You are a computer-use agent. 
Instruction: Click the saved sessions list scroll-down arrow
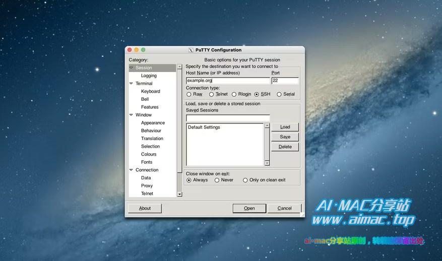267,163
